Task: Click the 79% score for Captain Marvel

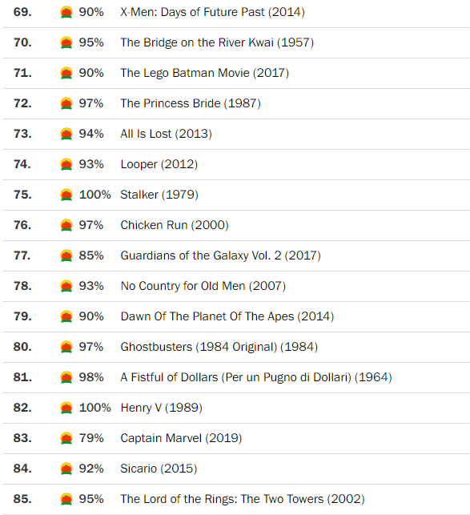Action: 91,438
